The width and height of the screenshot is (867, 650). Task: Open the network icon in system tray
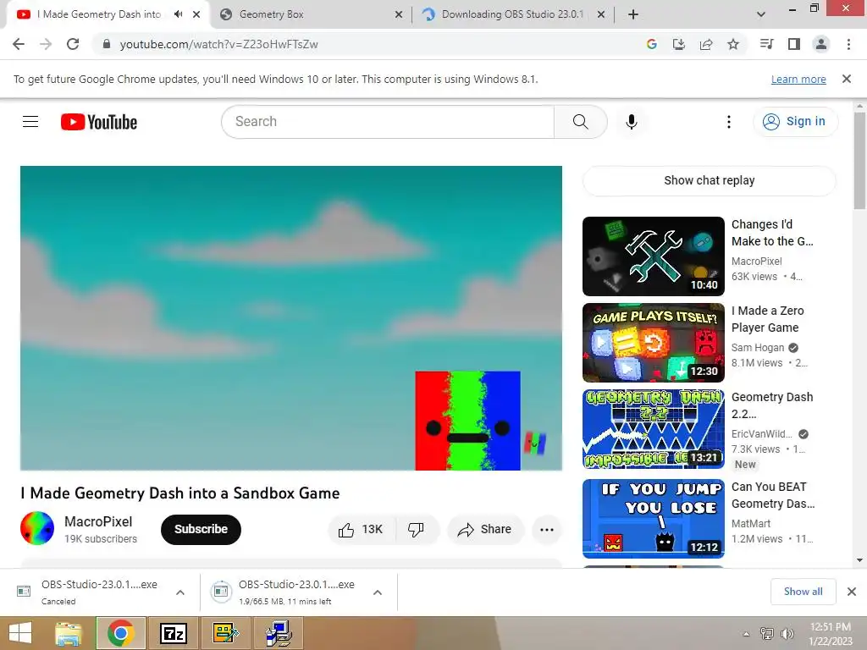pos(766,634)
